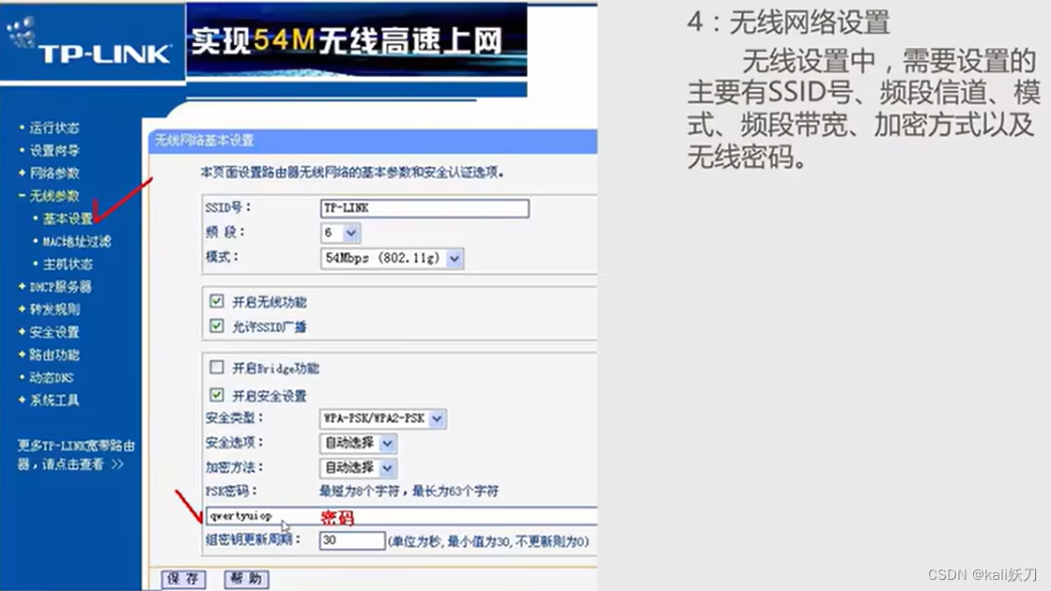Expand 转发规则 menu
The height and width of the screenshot is (591, 1051).
[x=54, y=310]
